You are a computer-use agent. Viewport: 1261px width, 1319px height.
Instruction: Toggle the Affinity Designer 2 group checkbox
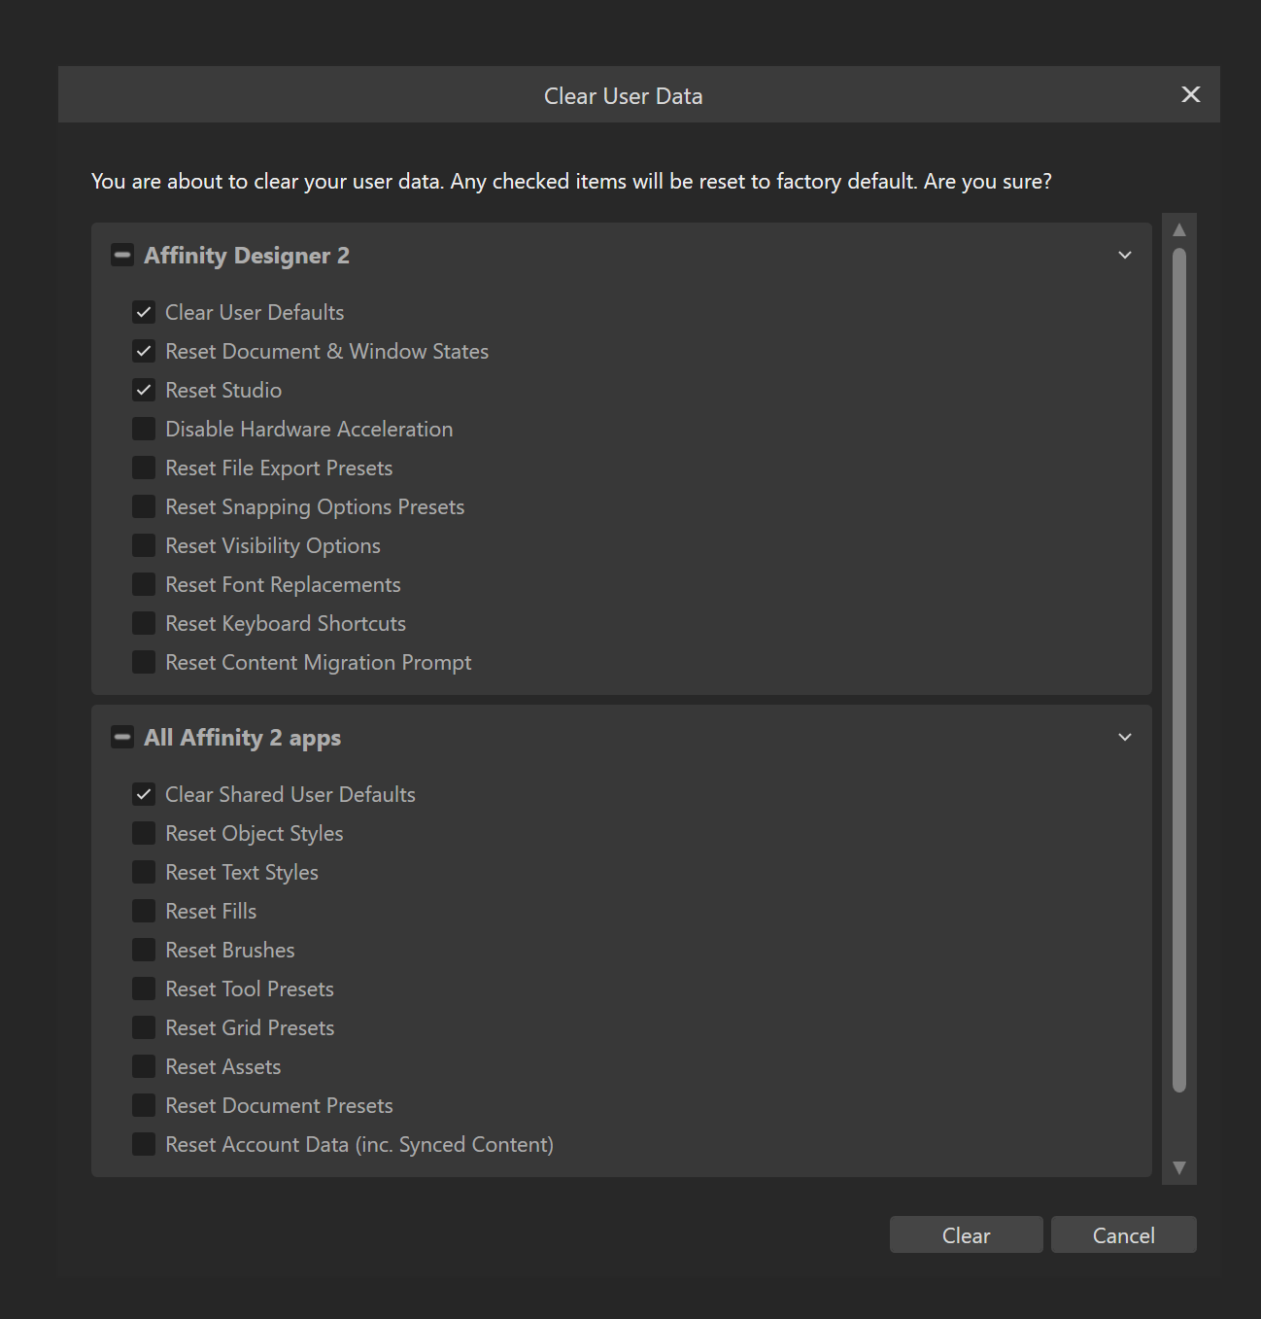pos(122,256)
